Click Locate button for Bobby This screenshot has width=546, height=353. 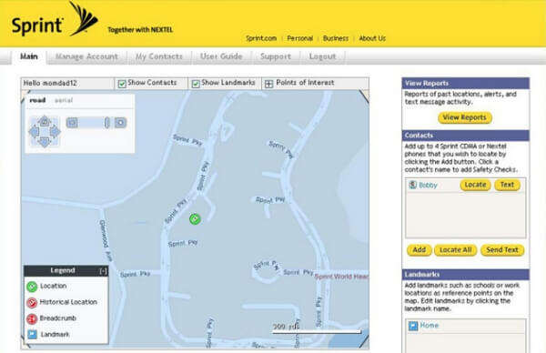475,185
